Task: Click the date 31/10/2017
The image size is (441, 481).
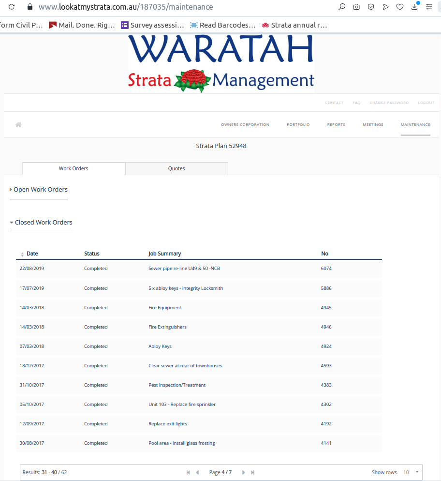Action: click(x=32, y=385)
